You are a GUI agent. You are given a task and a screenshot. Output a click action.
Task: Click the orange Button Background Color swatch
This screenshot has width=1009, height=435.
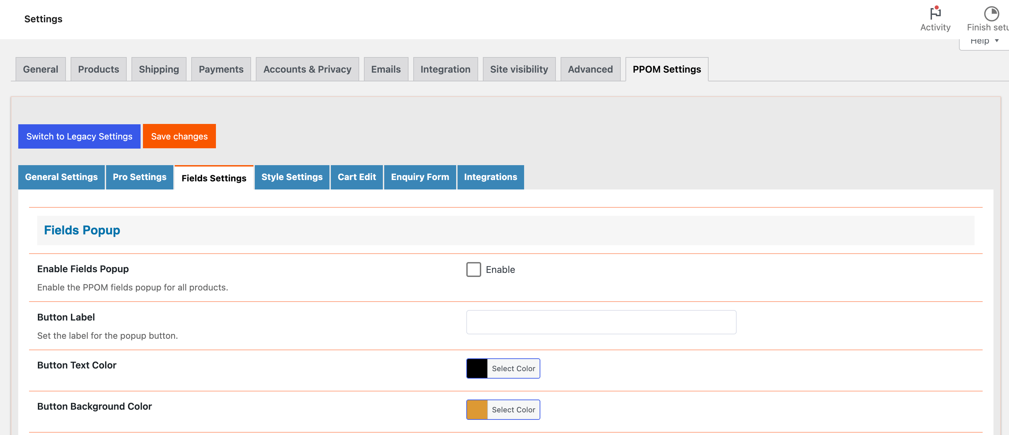477,410
